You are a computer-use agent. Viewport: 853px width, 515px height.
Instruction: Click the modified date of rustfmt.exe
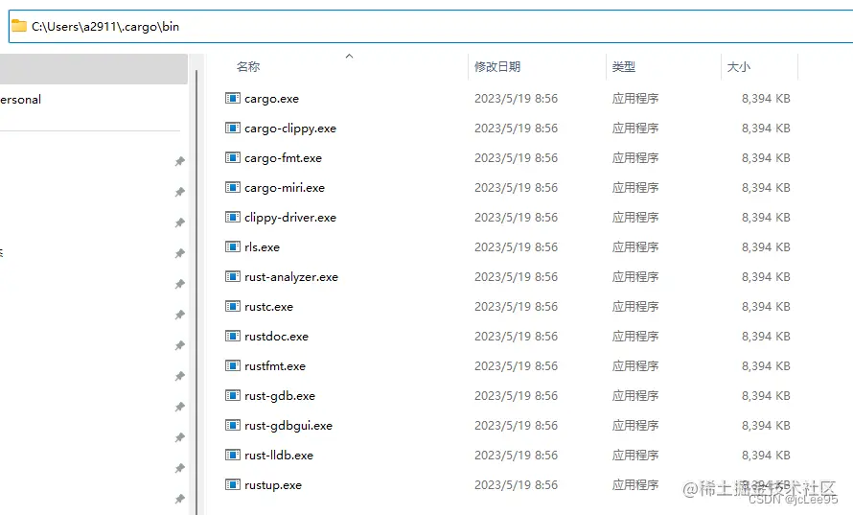(x=516, y=365)
